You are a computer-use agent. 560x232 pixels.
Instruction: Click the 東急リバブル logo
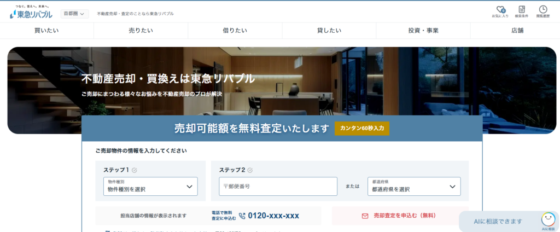coord(31,12)
